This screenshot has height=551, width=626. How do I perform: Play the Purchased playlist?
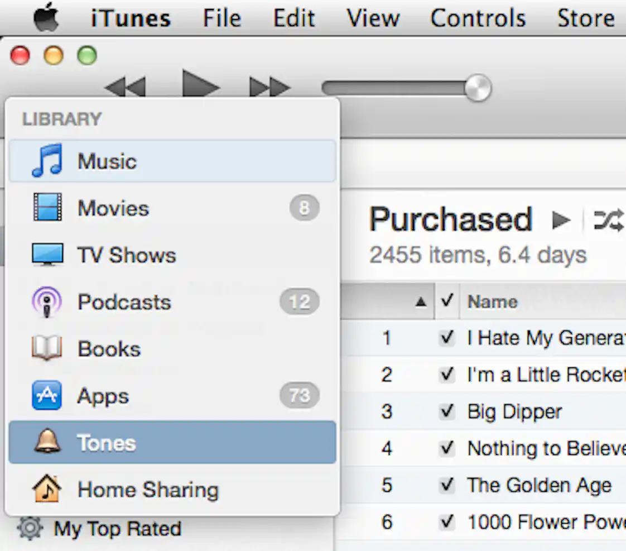[561, 219]
